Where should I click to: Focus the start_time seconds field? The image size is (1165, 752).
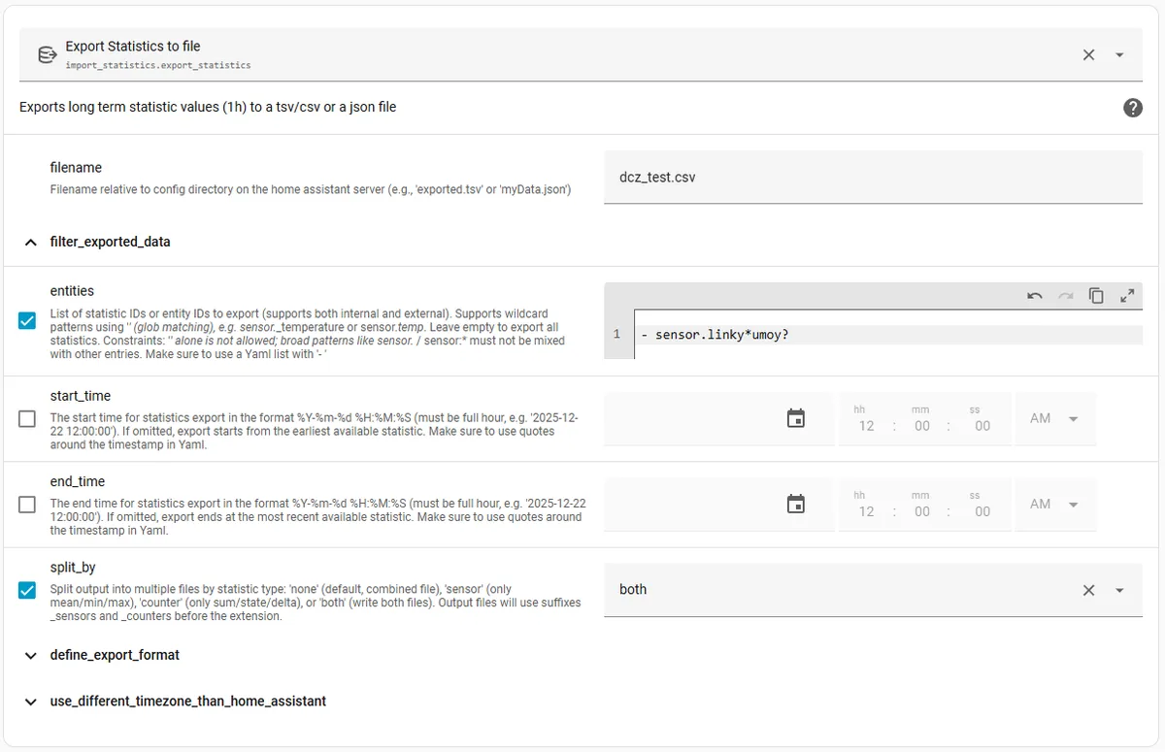pyautogui.click(x=982, y=425)
